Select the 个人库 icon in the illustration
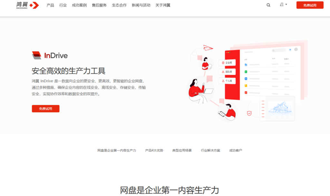 [223, 81]
